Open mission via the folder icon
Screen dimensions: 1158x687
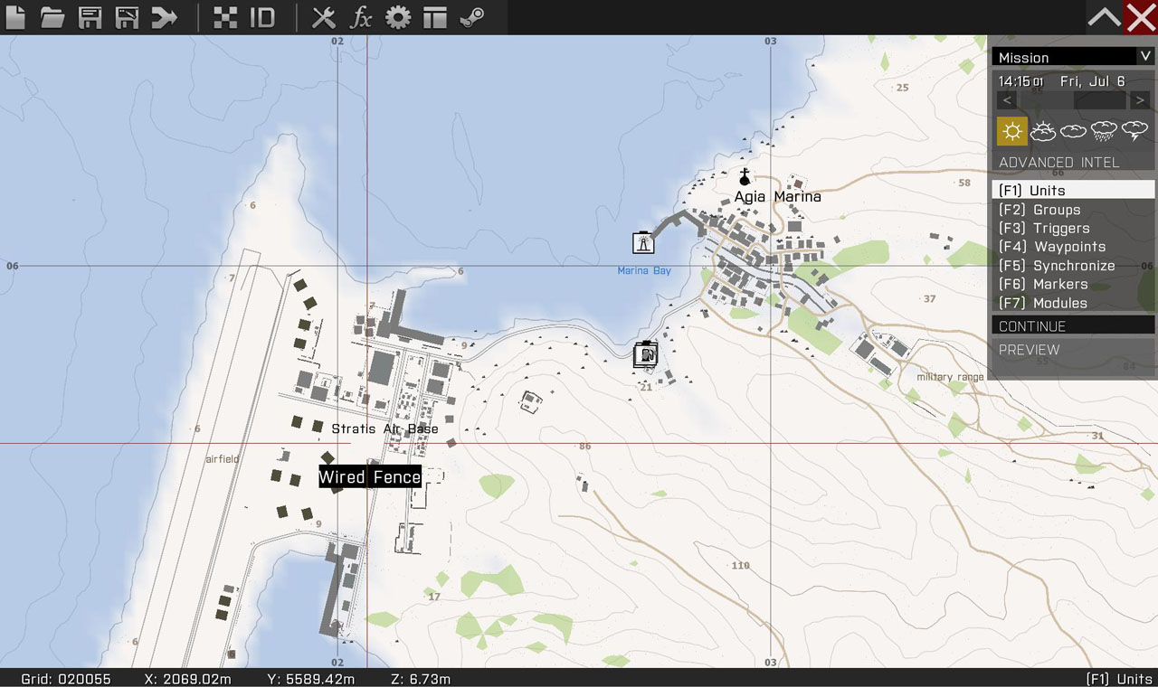coord(52,17)
